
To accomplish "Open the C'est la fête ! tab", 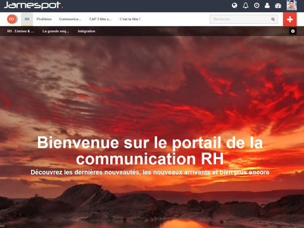I will (130, 19).
